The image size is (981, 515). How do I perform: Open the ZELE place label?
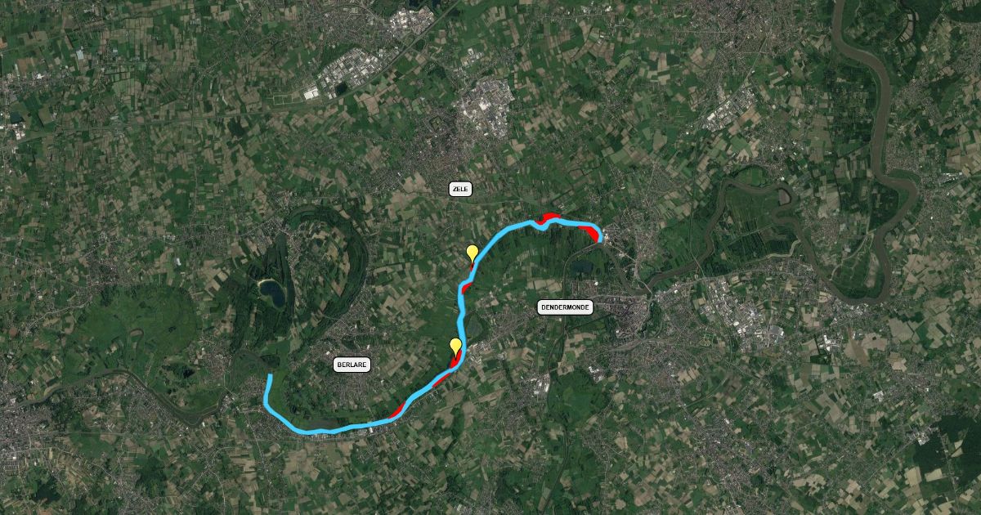coord(461,189)
